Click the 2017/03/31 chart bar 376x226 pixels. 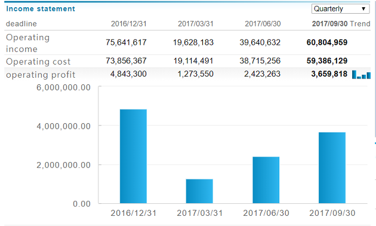coord(199,191)
